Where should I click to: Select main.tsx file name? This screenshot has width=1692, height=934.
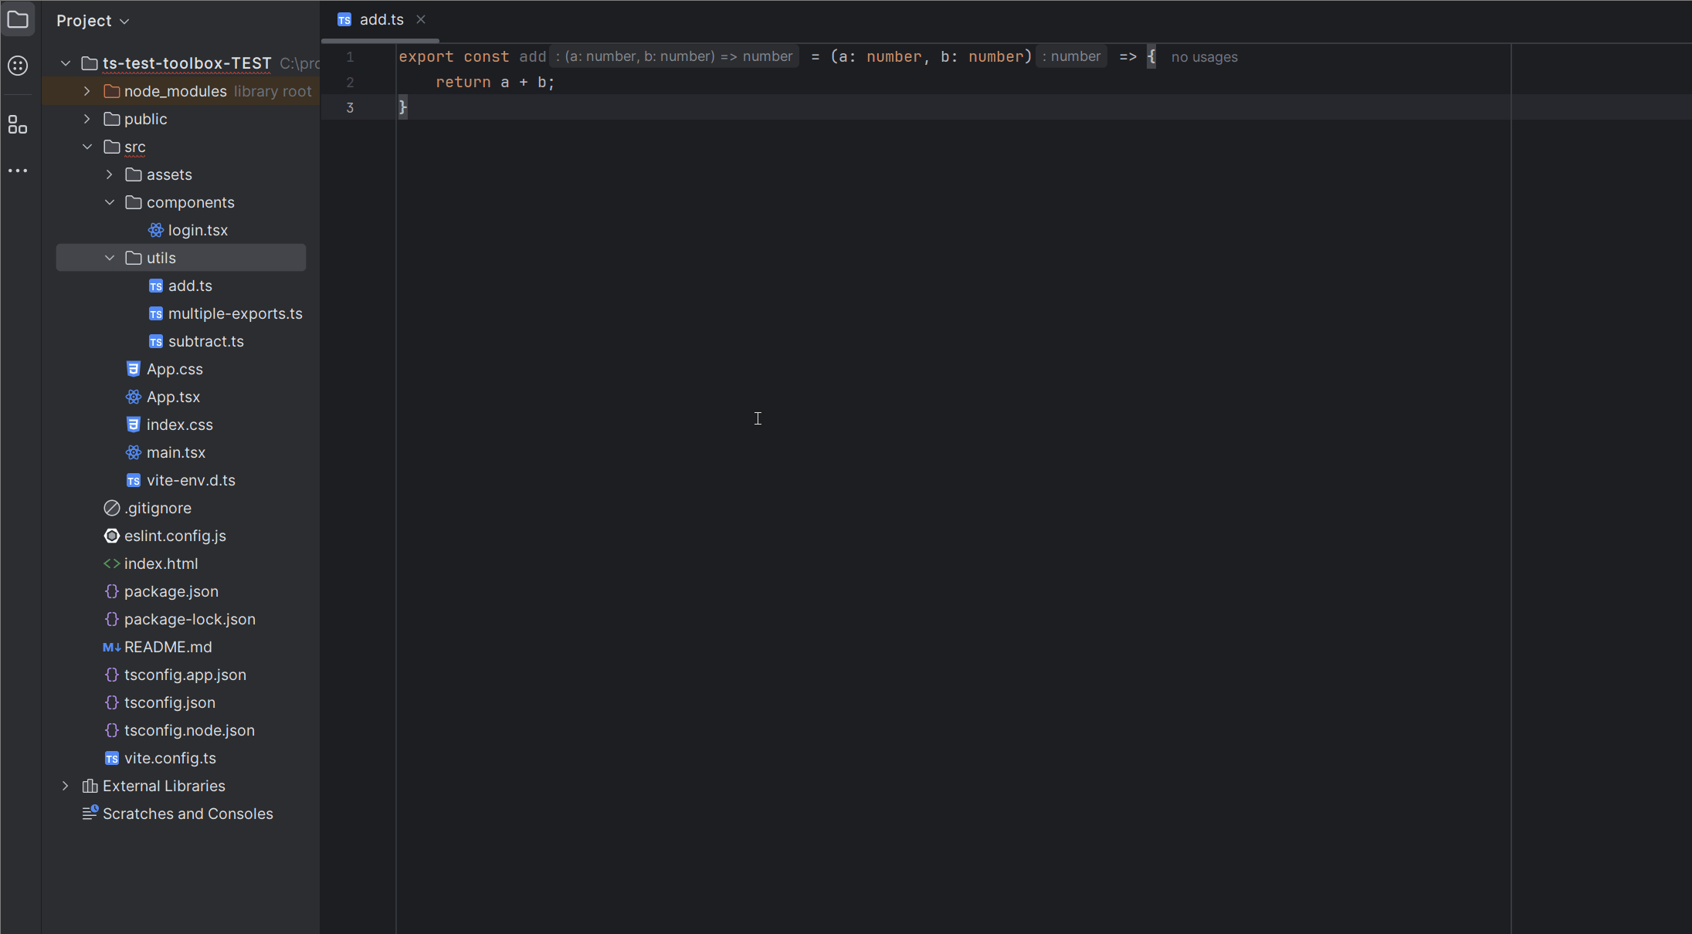176,452
